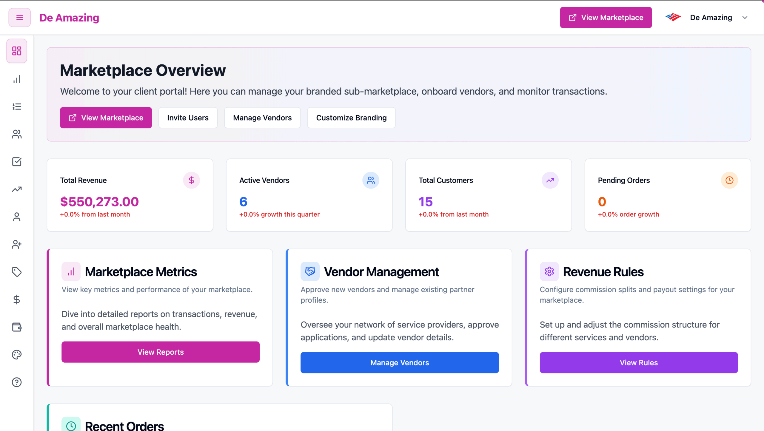Click the Customize Branding button

[x=351, y=118]
